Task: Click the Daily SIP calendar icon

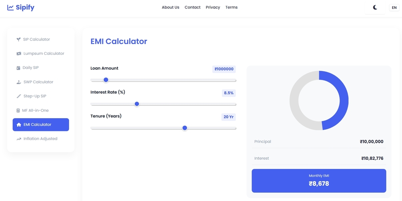Action: pyautogui.click(x=18, y=68)
